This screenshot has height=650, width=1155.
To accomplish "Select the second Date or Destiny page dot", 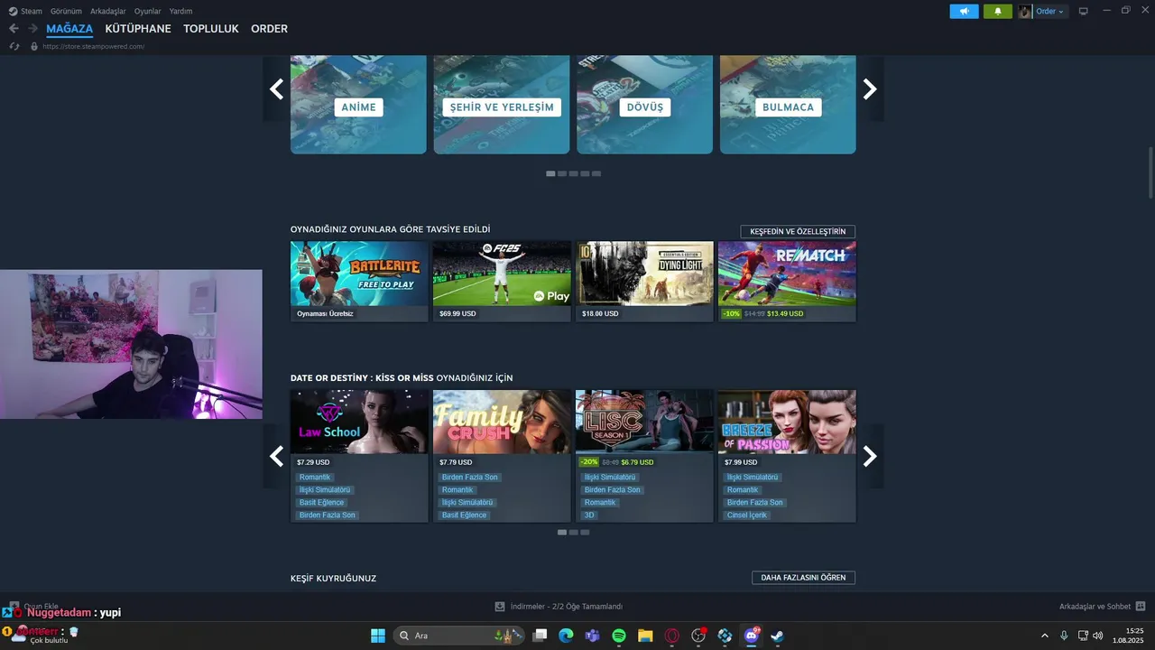I will 574,533.
